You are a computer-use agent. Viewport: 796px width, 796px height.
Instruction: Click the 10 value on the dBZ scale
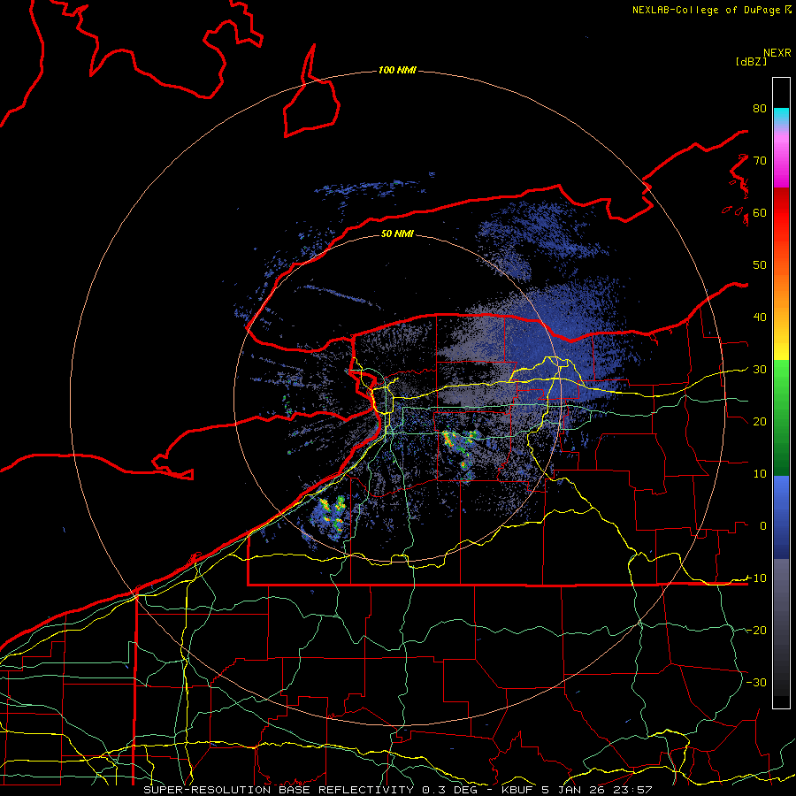click(x=760, y=474)
